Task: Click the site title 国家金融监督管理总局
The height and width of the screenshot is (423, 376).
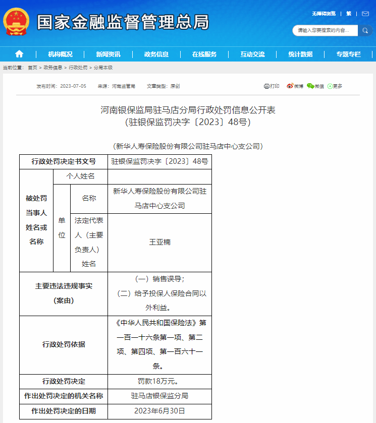Action: (x=123, y=22)
